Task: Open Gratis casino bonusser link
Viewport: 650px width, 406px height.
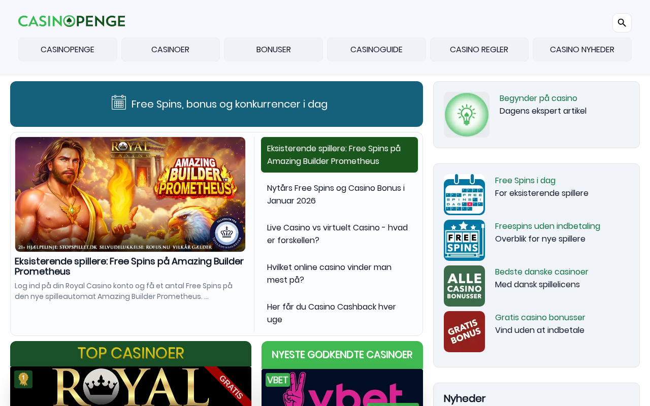Action: [x=540, y=317]
